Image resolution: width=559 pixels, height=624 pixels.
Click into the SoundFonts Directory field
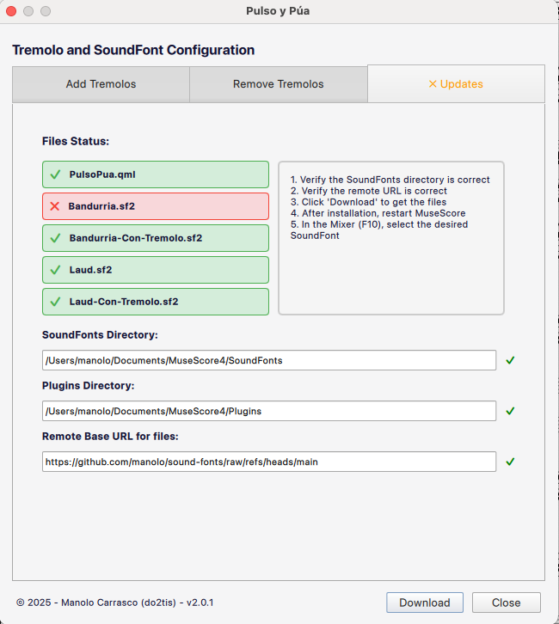(269, 360)
